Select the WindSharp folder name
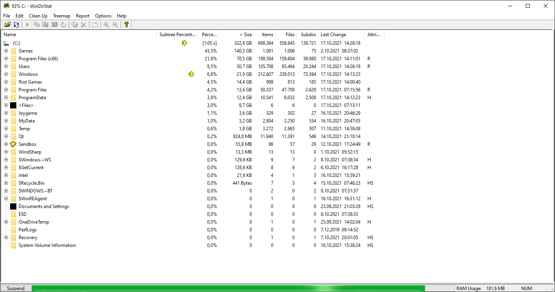 (30, 152)
